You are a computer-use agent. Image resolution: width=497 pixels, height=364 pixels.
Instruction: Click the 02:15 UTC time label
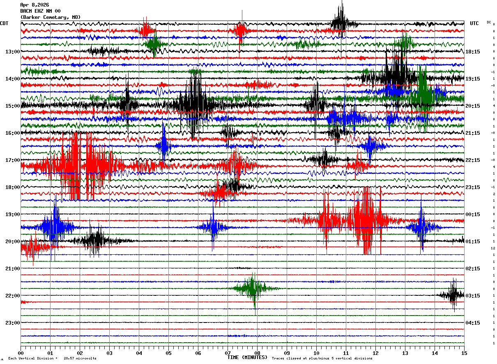(473, 269)
